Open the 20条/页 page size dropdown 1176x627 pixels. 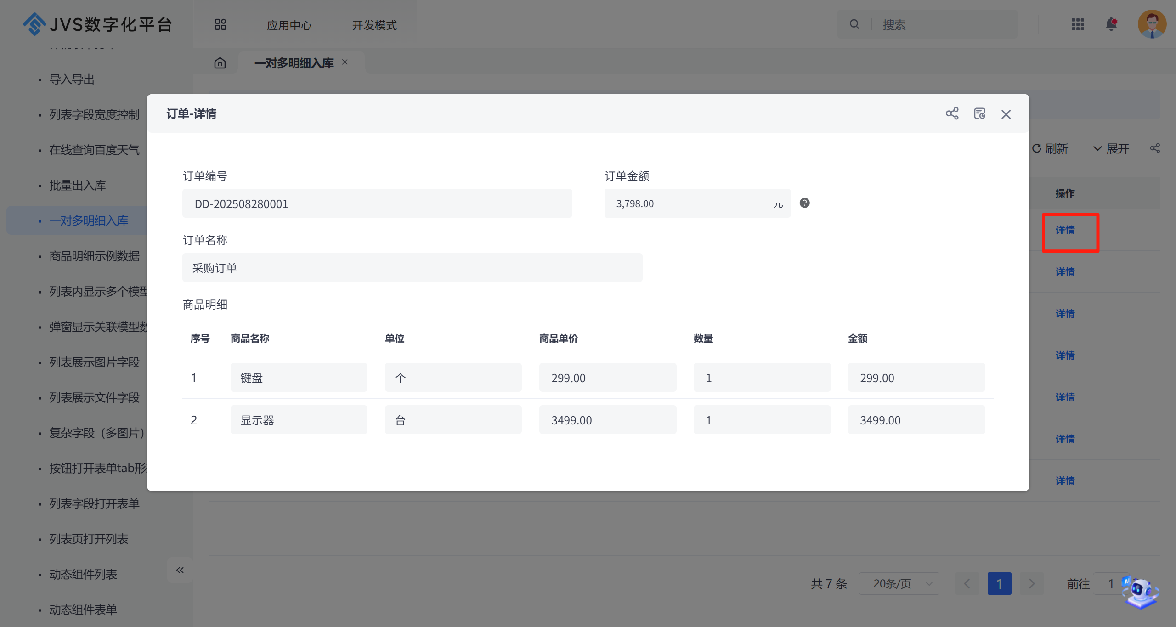tap(899, 584)
